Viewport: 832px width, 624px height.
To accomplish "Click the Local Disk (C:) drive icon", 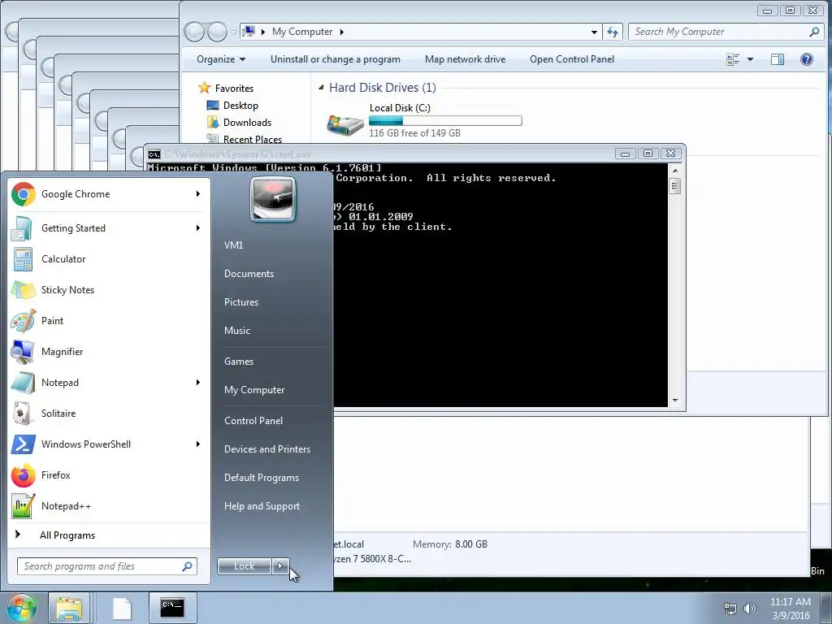I will (344, 124).
